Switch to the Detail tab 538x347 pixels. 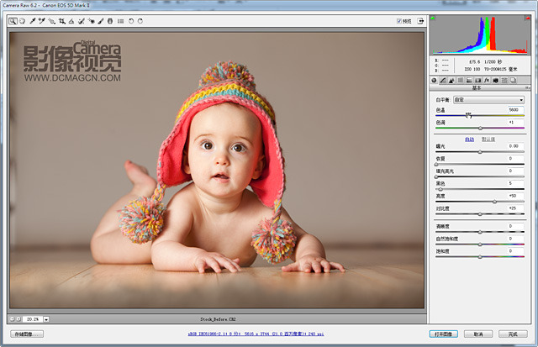point(451,80)
